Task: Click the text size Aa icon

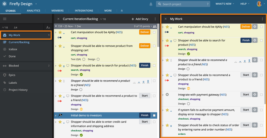Action: click(x=48, y=28)
